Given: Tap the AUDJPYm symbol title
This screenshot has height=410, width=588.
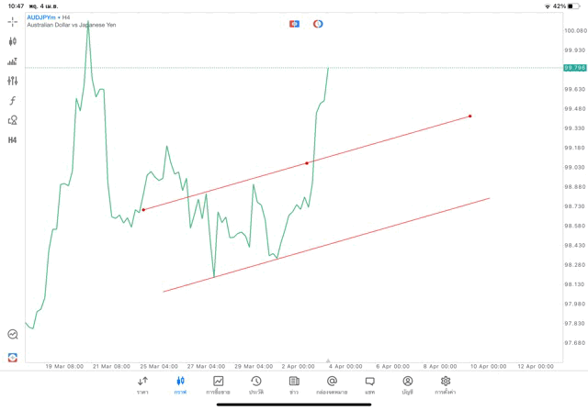Looking at the screenshot, I should pos(42,17).
